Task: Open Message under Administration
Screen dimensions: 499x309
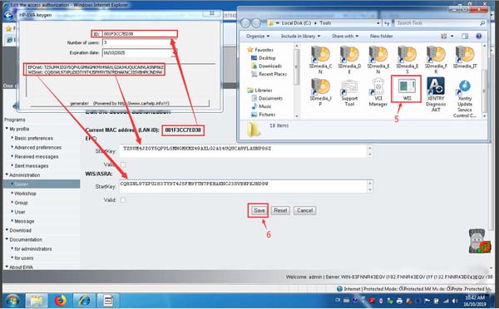Action: pos(24,221)
